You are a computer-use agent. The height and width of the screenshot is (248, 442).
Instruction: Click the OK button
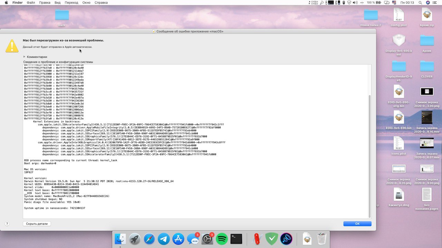tap(357, 224)
